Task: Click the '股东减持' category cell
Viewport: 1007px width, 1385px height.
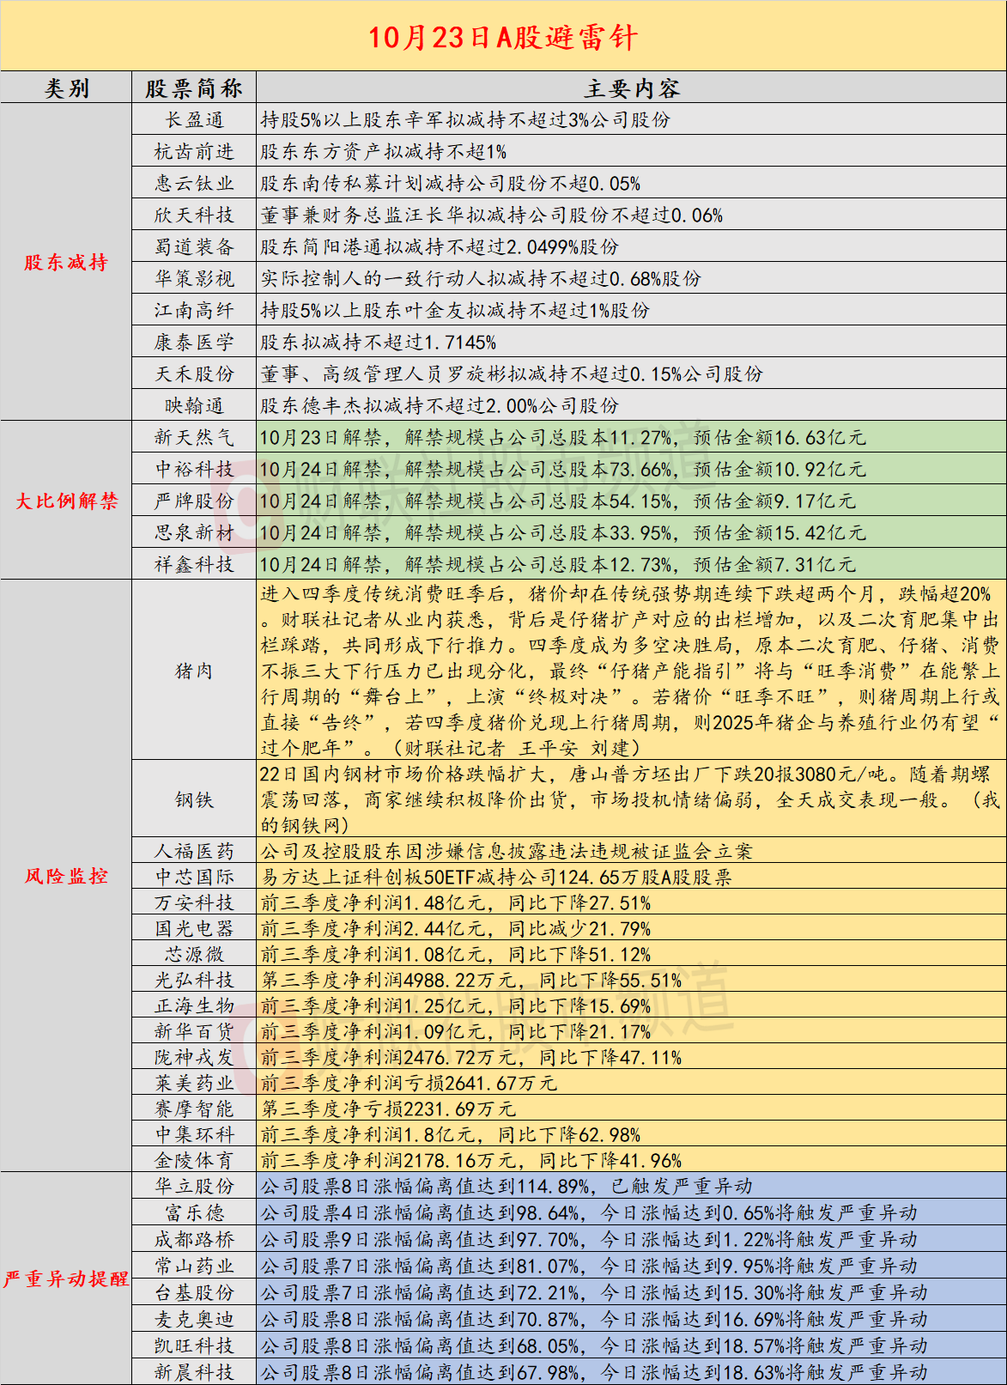Action: [66, 263]
